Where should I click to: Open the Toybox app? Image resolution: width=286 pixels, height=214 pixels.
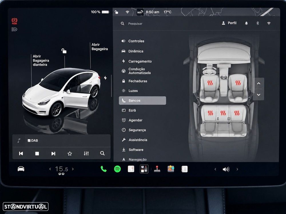point(171,169)
